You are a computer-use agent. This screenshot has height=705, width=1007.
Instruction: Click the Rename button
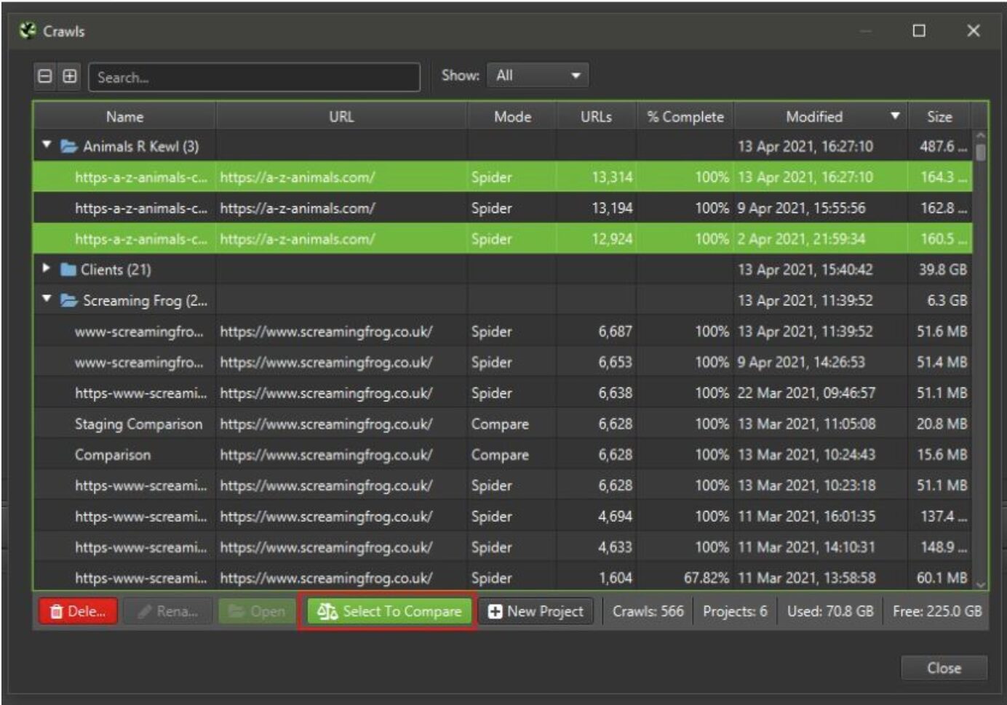coord(167,611)
